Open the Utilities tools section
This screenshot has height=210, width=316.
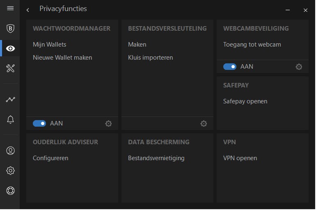(10, 68)
